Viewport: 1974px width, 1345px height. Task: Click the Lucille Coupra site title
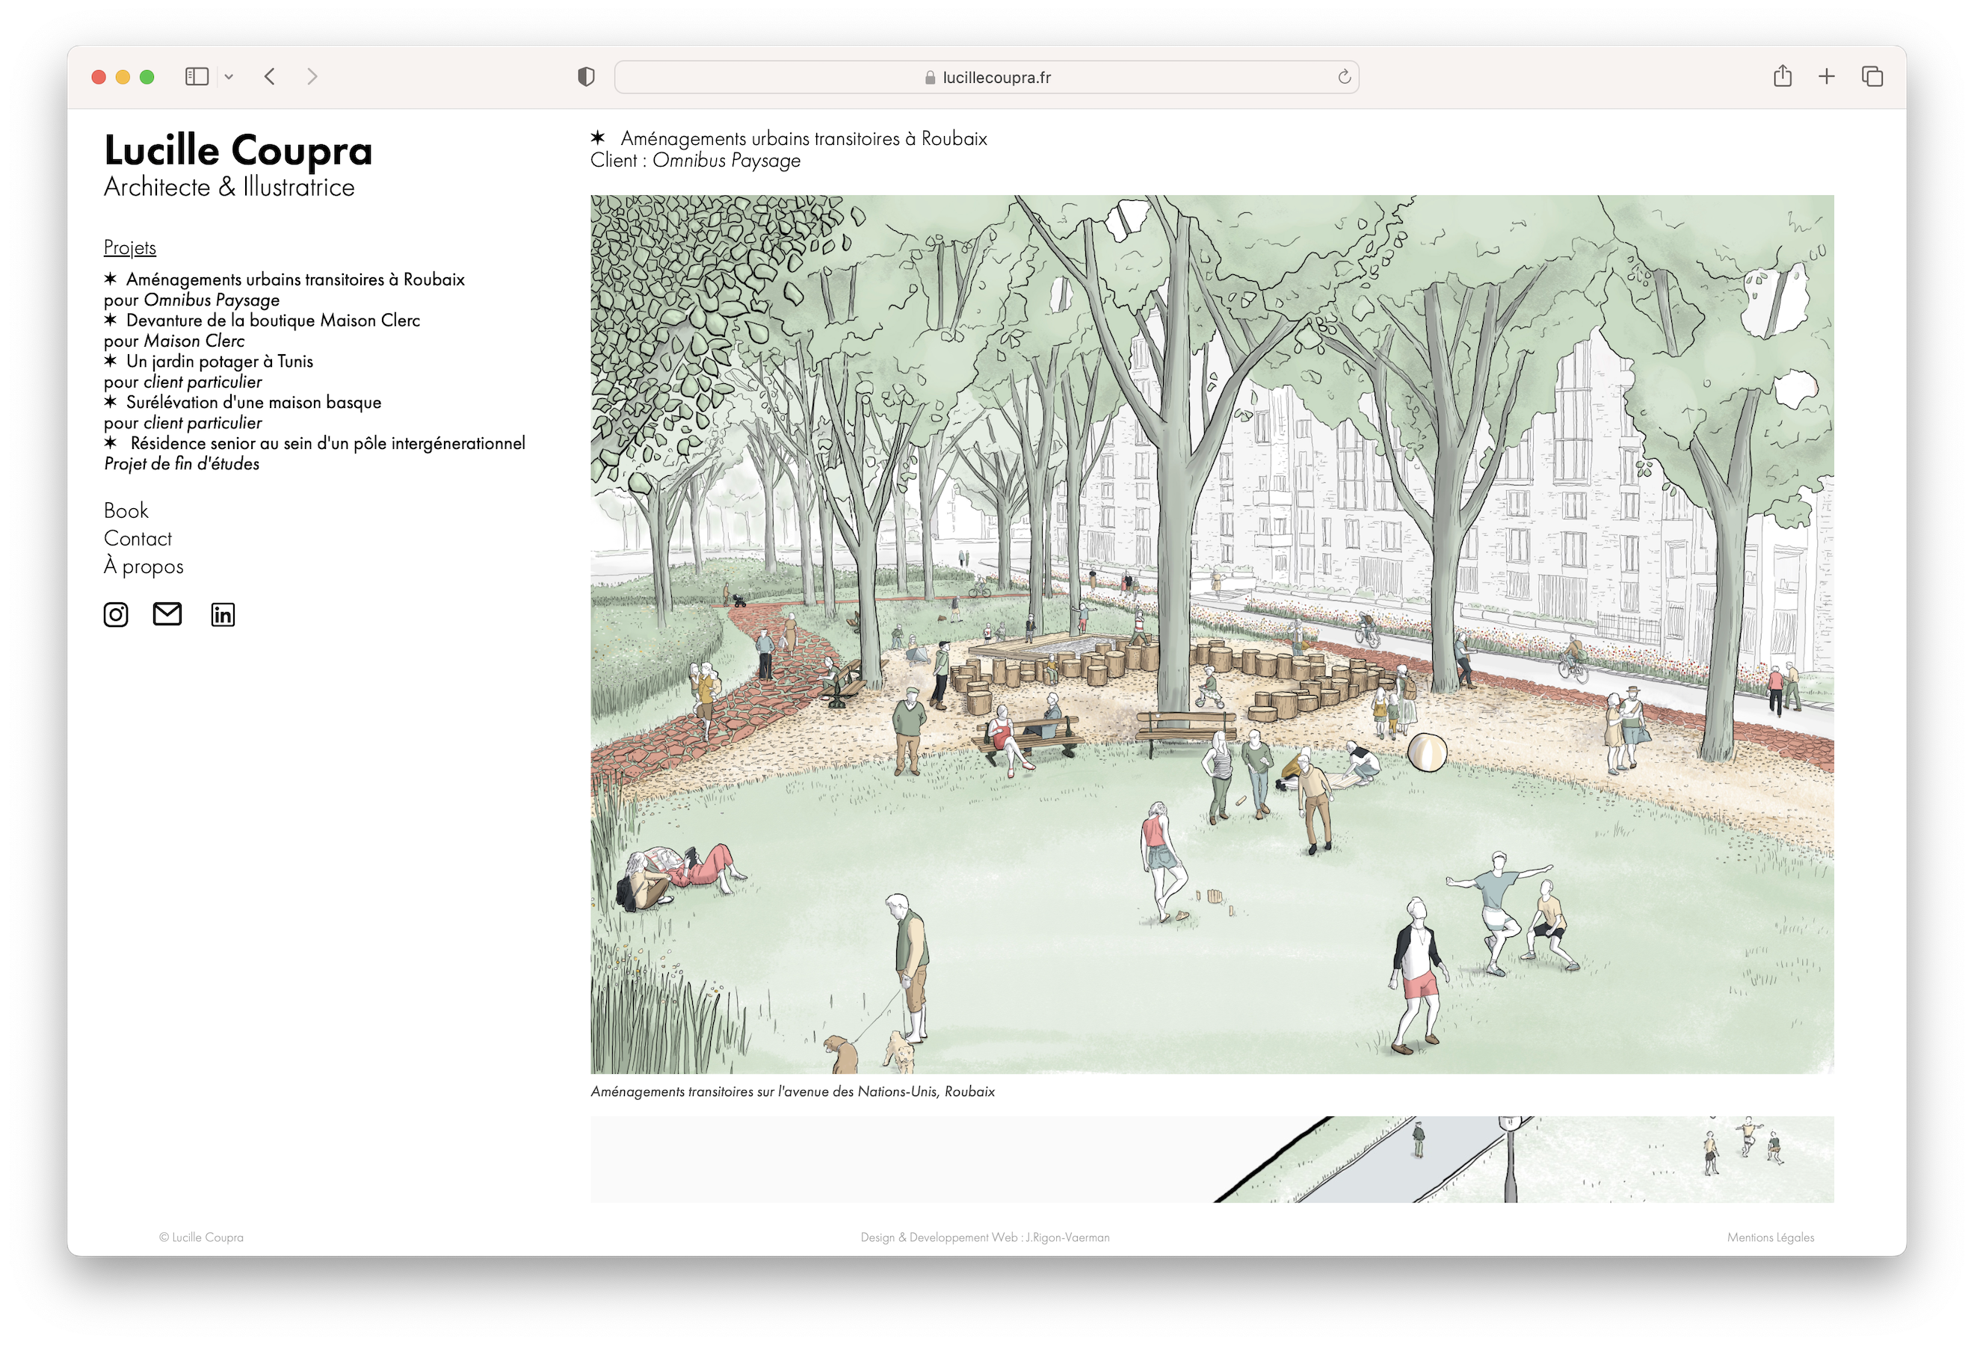point(238,150)
